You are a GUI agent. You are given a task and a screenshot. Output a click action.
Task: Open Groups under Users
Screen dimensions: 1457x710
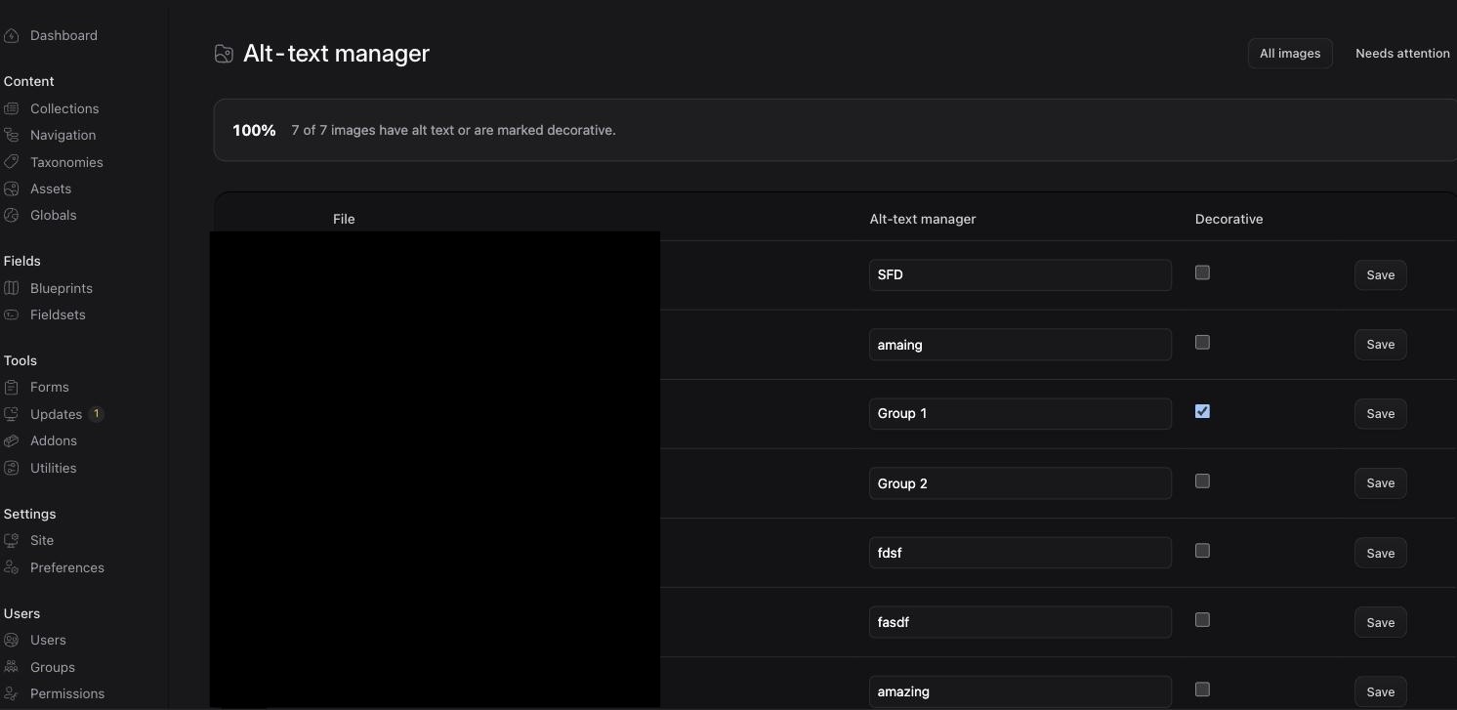pos(53,667)
